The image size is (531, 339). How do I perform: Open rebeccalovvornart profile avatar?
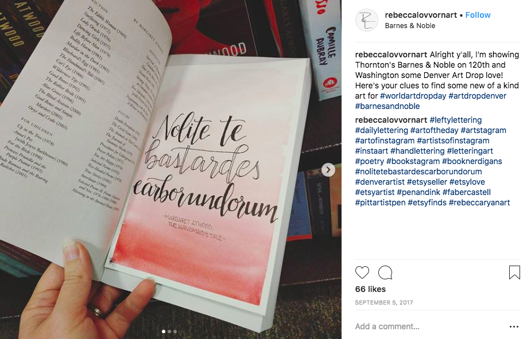(367, 20)
